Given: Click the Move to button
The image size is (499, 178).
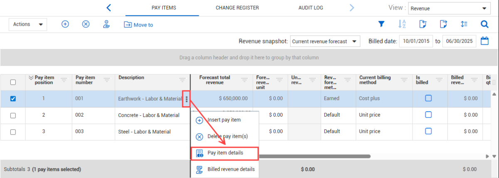Looking at the screenshot, I should [x=138, y=25].
